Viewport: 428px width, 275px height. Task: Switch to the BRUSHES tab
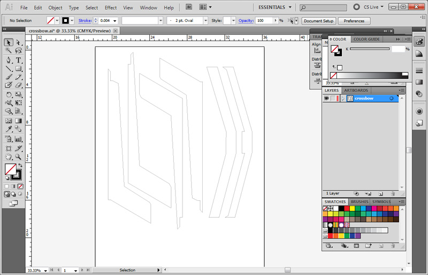click(x=359, y=202)
